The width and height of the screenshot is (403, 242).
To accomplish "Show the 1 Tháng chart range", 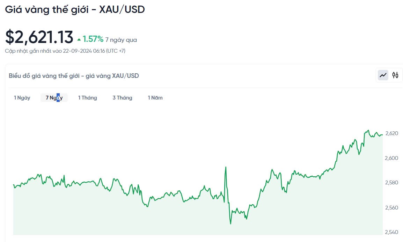I will (x=87, y=98).
